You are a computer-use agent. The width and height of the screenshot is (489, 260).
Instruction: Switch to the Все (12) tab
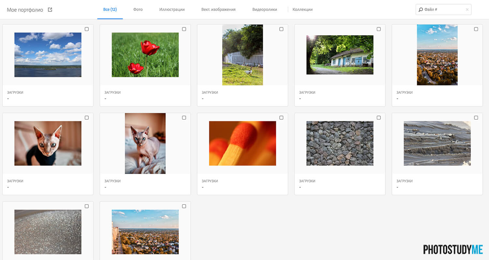click(110, 9)
